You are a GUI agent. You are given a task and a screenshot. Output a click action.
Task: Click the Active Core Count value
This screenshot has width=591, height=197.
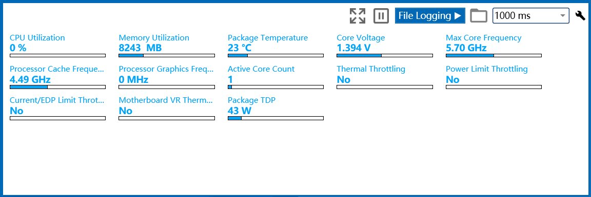(x=230, y=79)
